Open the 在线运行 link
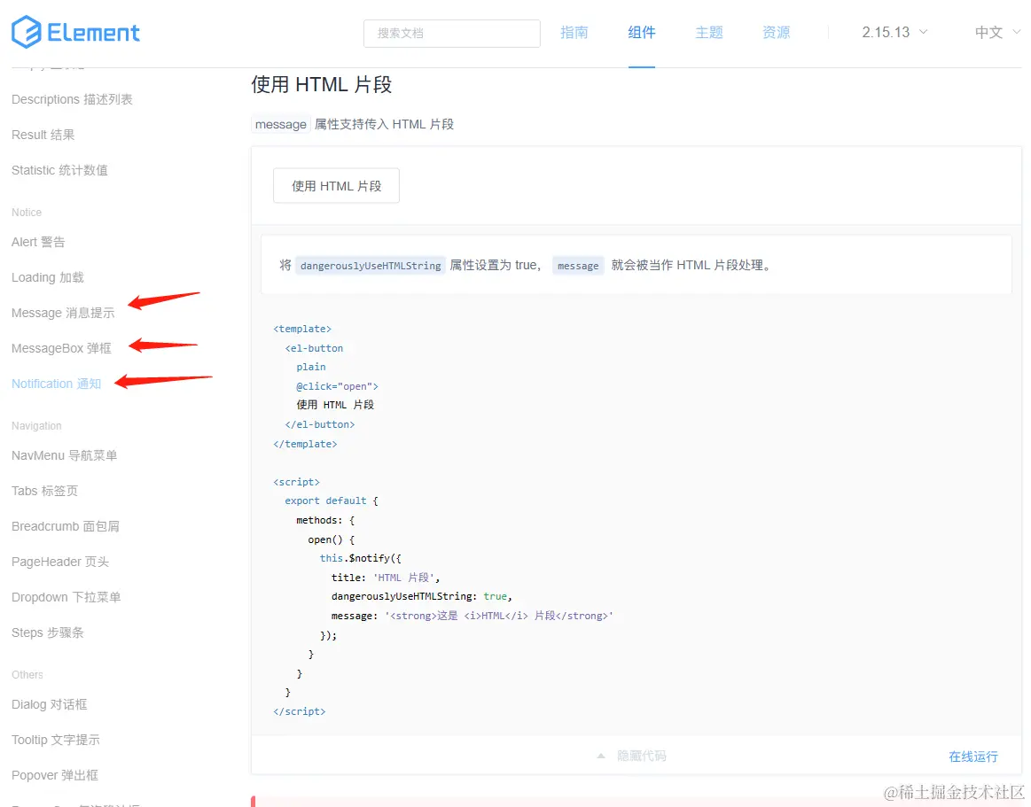The height and width of the screenshot is (807, 1031). click(972, 756)
